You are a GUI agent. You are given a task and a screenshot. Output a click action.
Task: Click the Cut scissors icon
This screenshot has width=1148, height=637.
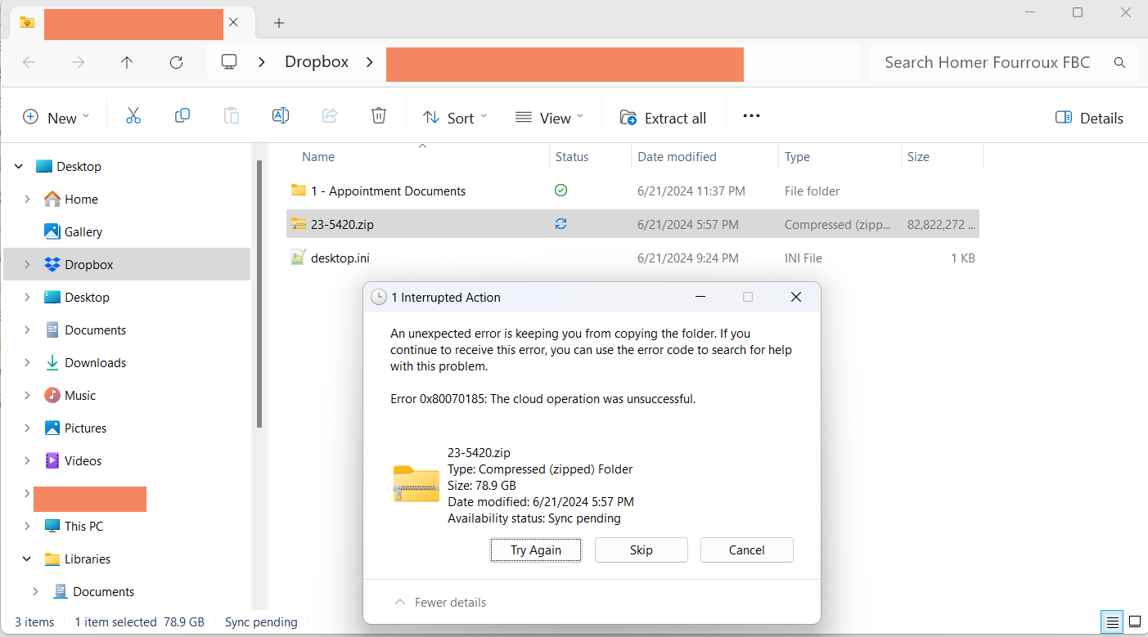coord(133,117)
